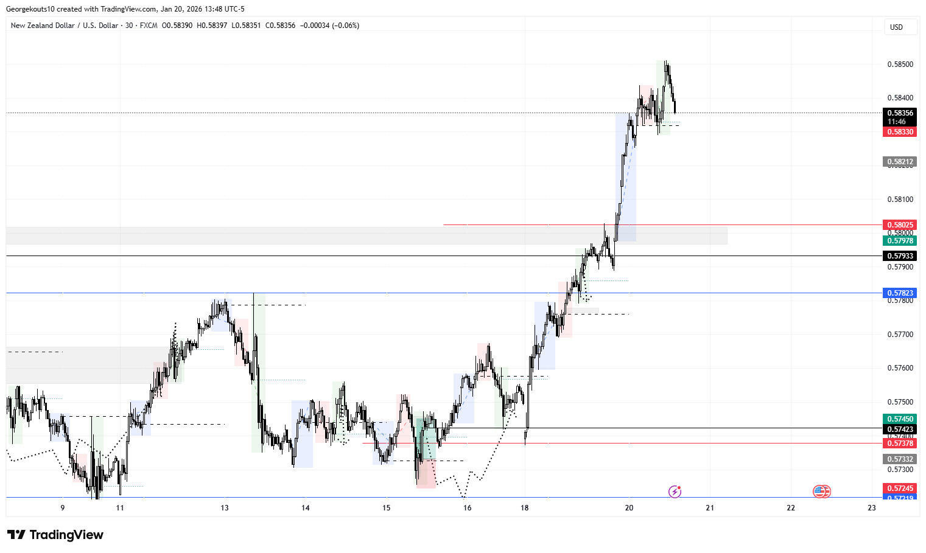Click the green 0.57978 price label
The width and height of the screenshot is (926, 553).
(x=899, y=241)
